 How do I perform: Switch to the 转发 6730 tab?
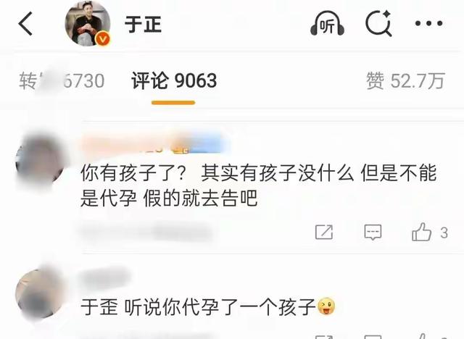coord(62,80)
